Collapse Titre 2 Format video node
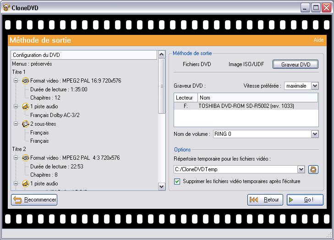The width and height of the screenshot is (334, 240). [16, 158]
